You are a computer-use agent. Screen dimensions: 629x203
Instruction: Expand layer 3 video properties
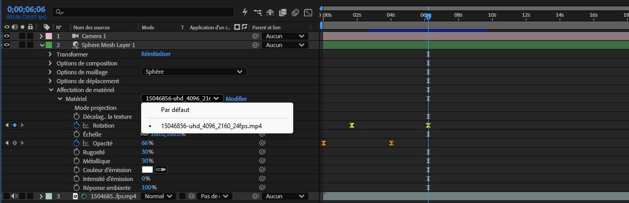point(41,196)
